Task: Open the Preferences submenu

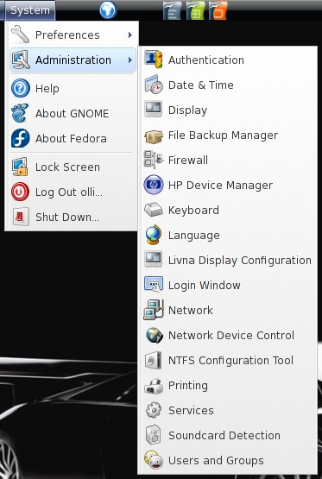Action: (73, 35)
